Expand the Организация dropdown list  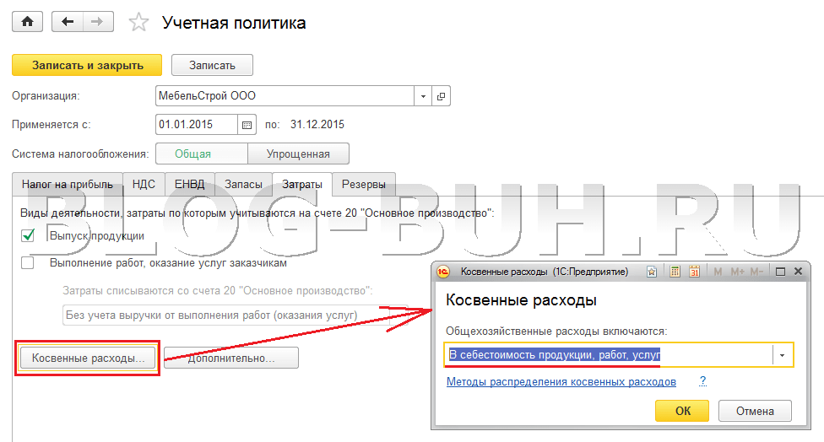point(423,96)
